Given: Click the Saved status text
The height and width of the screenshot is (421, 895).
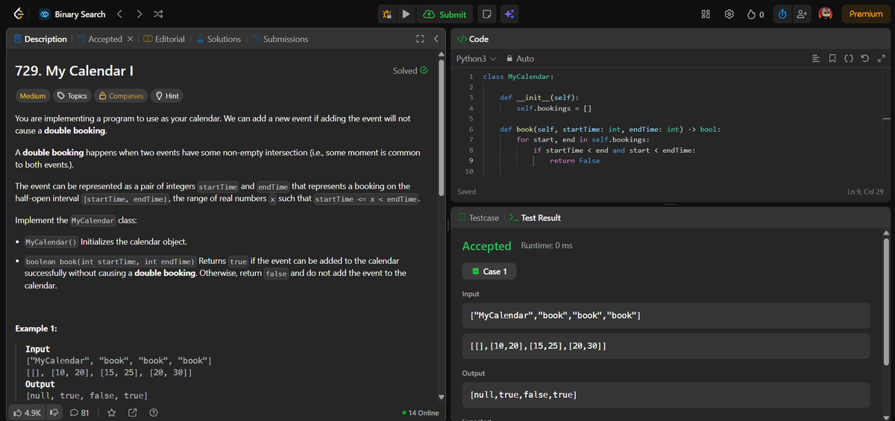Looking at the screenshot, I should pyautogui.click(x=466, y=191).
